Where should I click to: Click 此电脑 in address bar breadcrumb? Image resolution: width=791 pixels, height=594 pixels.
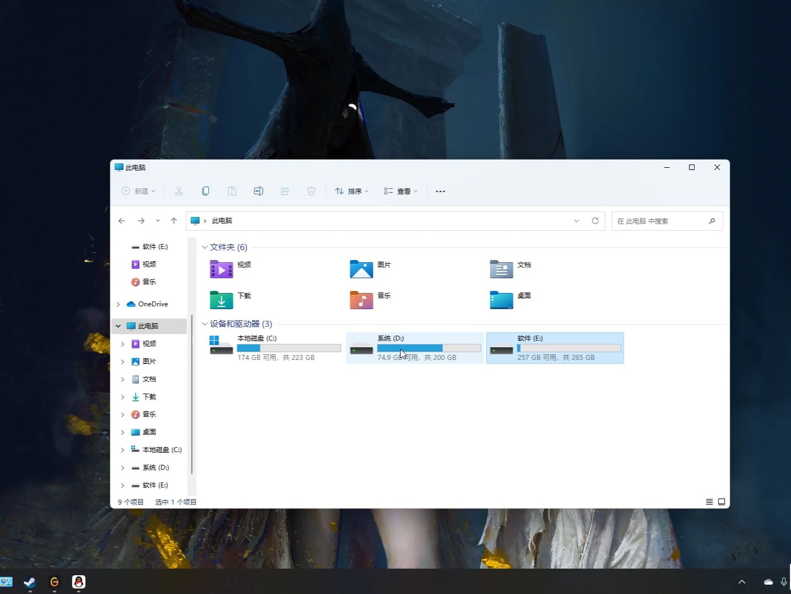(222, 221)
